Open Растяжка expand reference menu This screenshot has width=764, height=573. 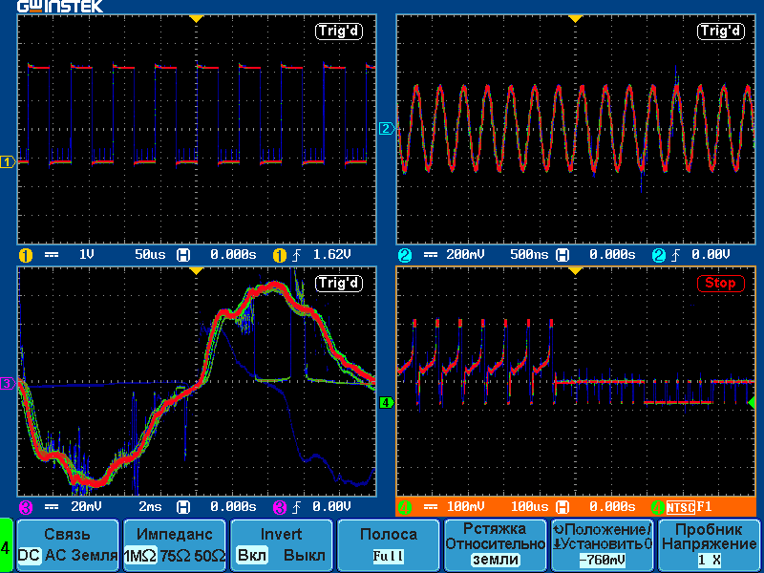pos(495,544)
